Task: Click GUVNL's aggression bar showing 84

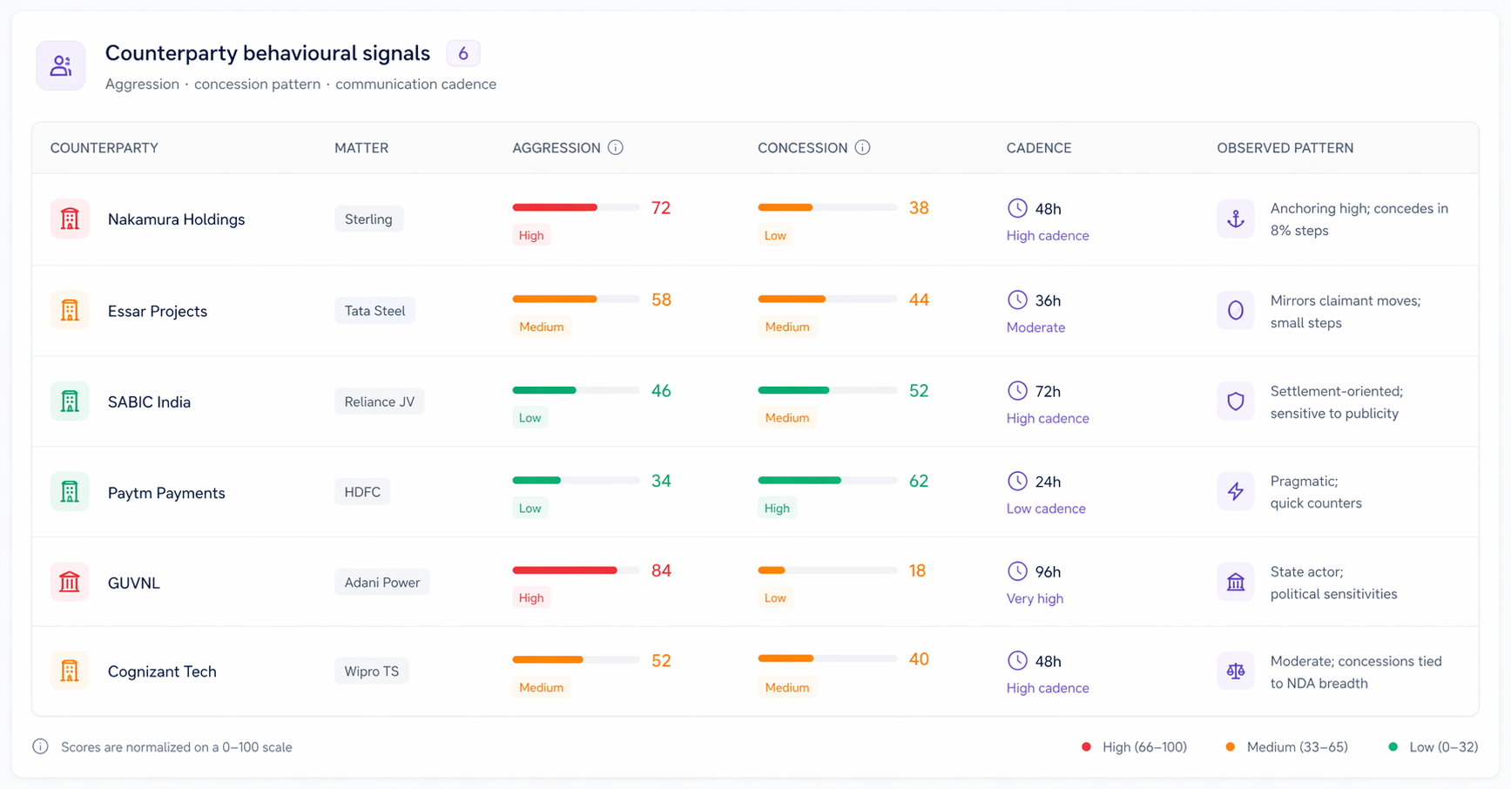Action: point(576,570)
